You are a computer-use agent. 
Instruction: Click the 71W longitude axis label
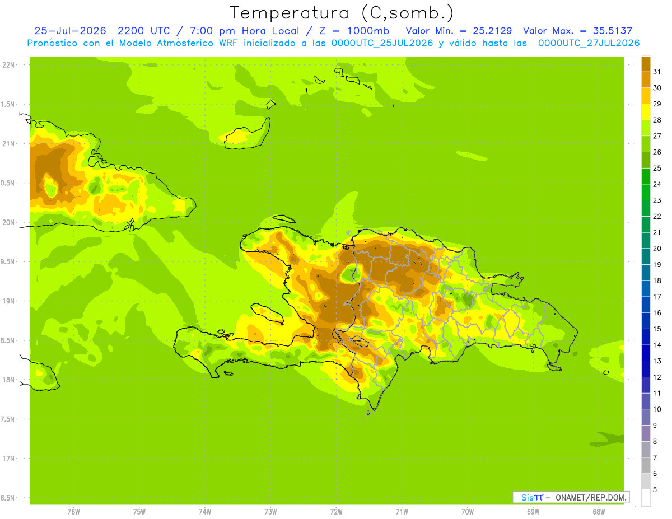pyautogui.click(x=402, y=511)
